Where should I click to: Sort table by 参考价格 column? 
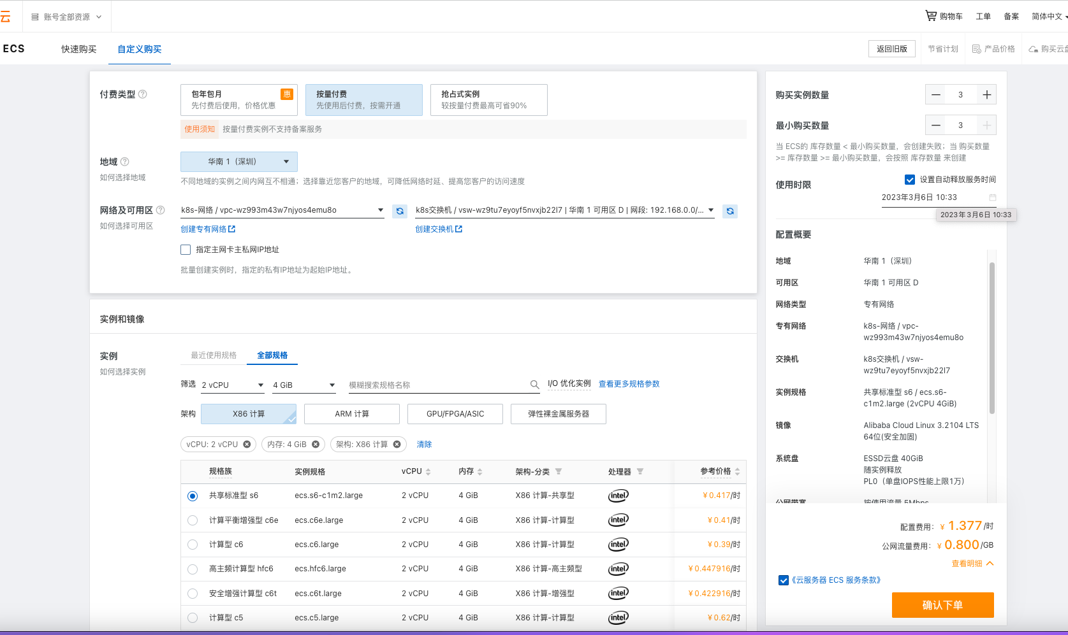click(x=737, y=472)
